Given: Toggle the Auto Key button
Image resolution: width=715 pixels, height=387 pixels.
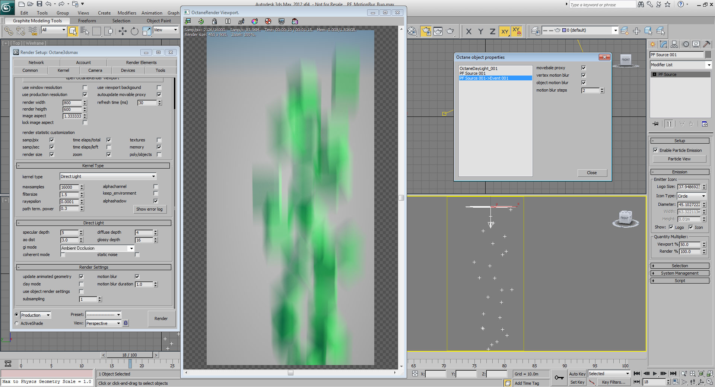Looking at the screenshot, I should (x=577, y=374).
